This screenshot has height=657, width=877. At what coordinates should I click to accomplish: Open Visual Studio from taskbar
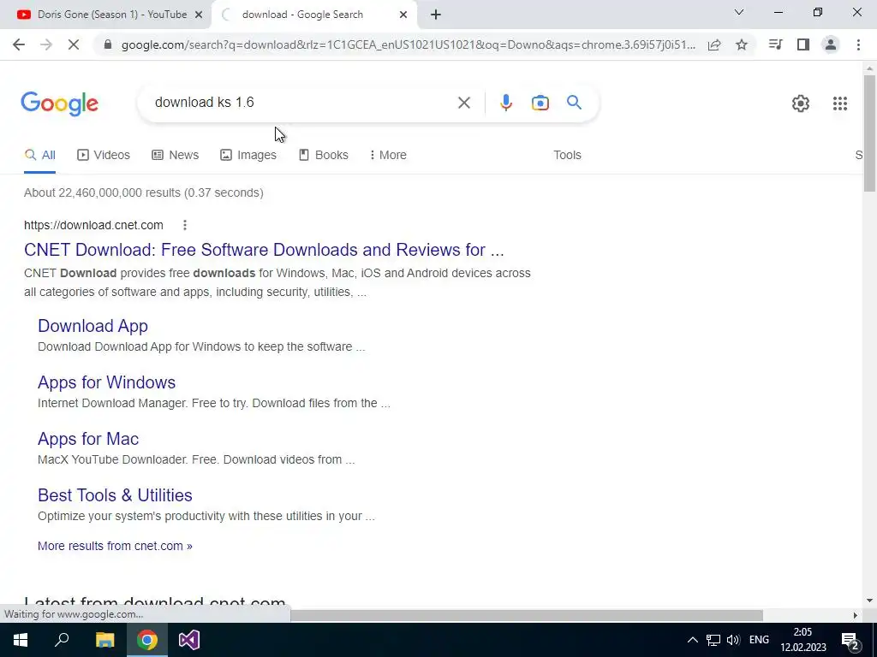[189, 640]
